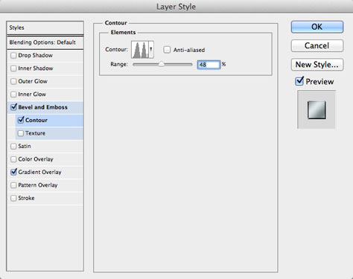353x279 pixels.
Task: Open the Bevel and Emboss settings label
Action: click(x=43, y=107)
